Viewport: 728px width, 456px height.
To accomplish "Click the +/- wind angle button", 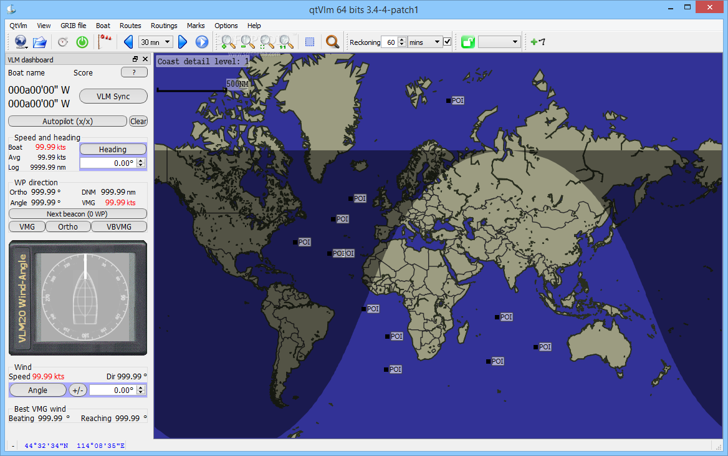I will click(78, 390).
